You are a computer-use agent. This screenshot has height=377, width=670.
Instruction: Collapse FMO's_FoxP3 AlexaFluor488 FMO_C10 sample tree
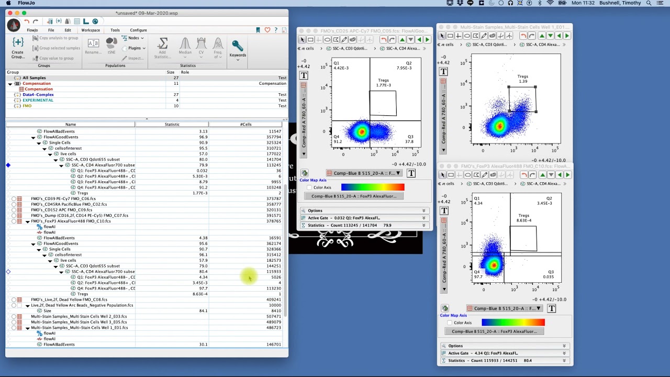click(27, 221)
